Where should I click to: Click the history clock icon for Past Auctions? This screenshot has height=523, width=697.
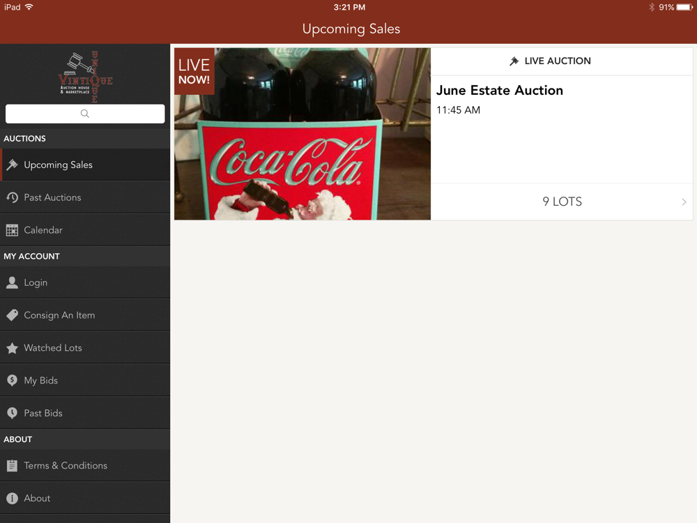pos(12,197)
